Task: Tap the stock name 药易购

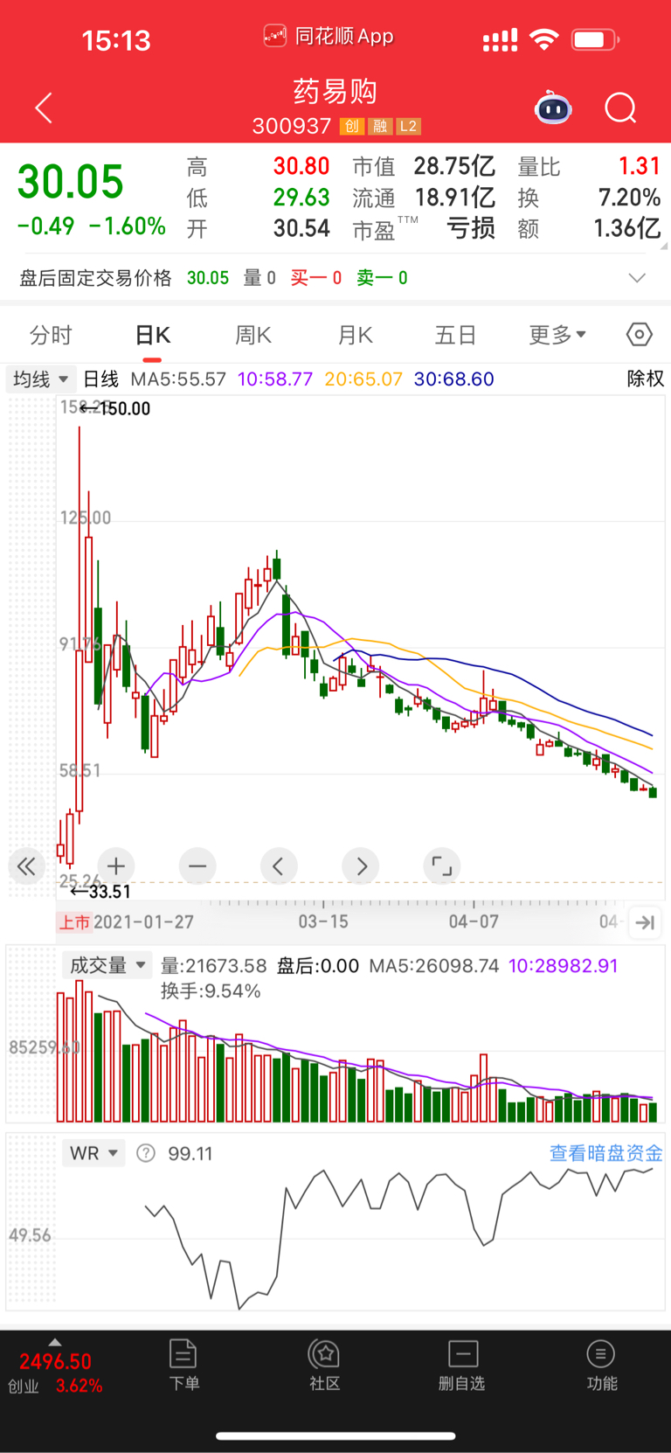Action: pyautogui.click(x=335, y=91)
